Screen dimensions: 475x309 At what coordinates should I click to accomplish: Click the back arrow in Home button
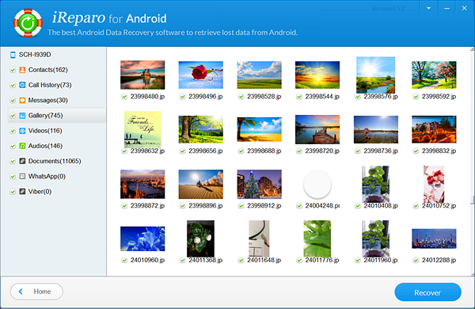[21, 292]
